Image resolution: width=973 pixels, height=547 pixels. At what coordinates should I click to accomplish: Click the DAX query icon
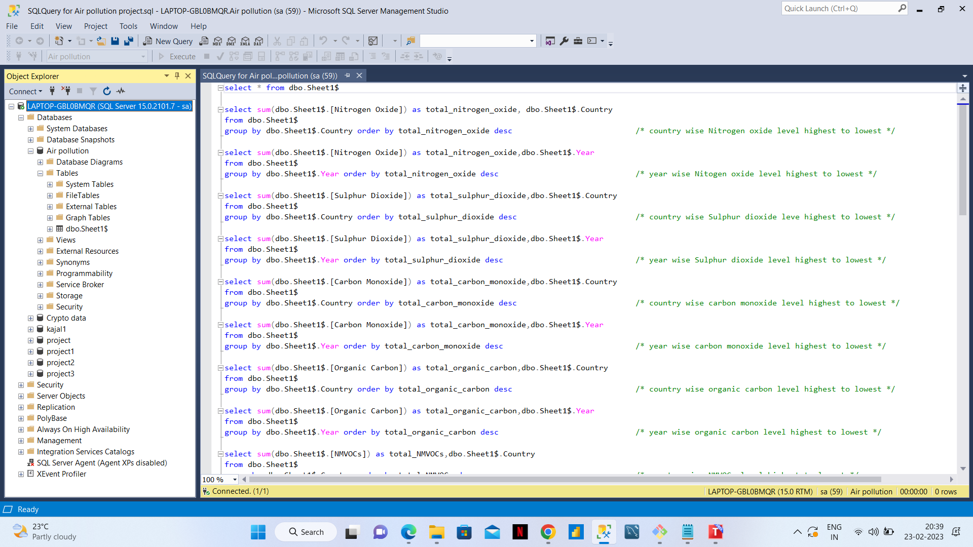(259, 41)
